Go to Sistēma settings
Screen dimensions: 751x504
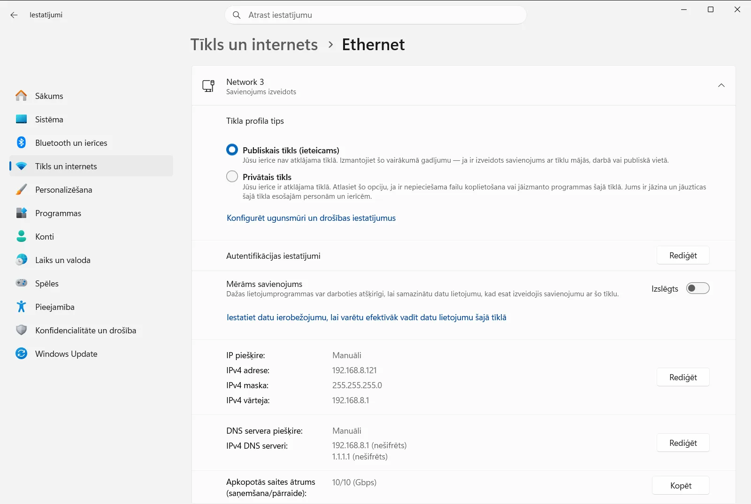91,119
